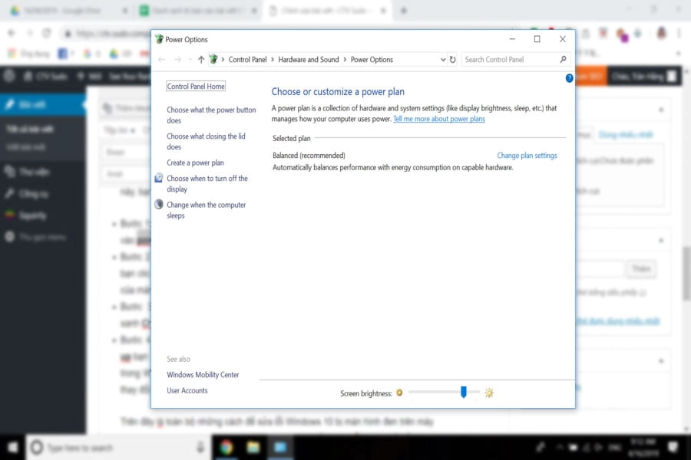Image resolution: width=691 pixels, height=460 pixels.
Task: Click the magnifier icon in Search Control Panel
Action: click(563, 60)
